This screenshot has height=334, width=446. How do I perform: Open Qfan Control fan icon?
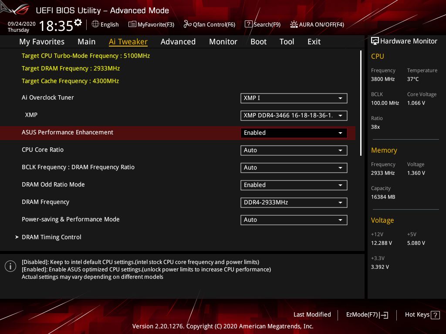pyautogui.click(x=187, y=24)
